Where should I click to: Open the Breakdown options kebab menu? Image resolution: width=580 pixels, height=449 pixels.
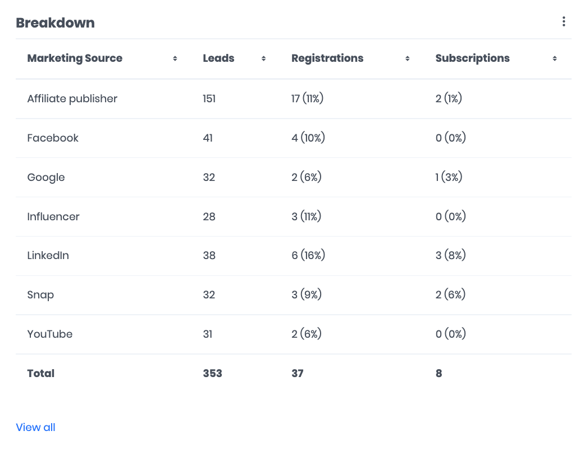coord(564,21)
